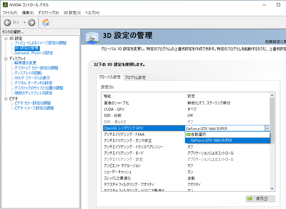Click the 復元(T) restore button
Image resolution: width=286 pixels, height=209 pixels.
260,199
